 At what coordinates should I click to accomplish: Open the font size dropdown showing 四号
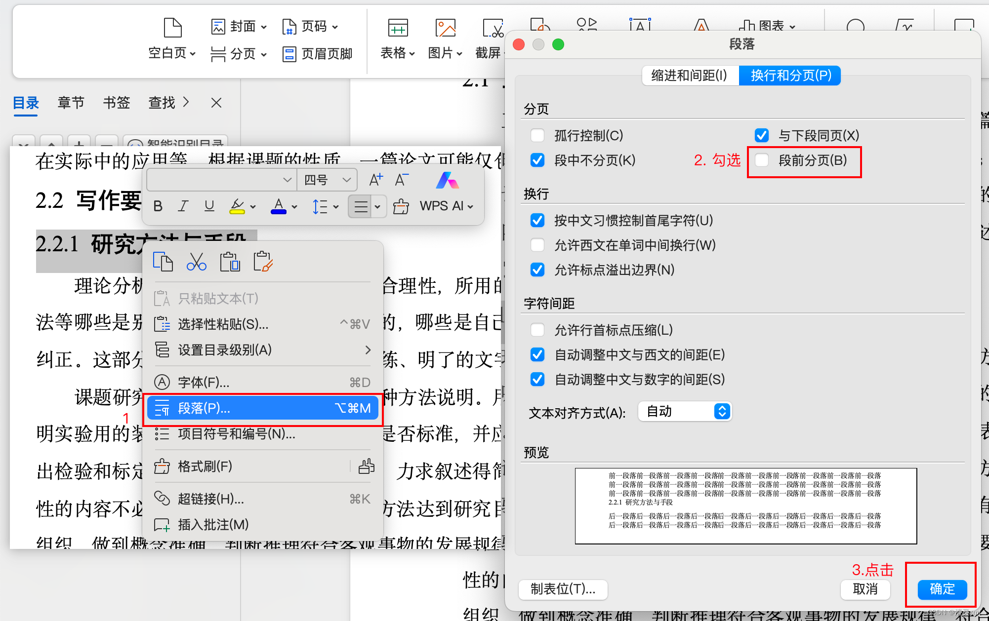pos(327,180)
